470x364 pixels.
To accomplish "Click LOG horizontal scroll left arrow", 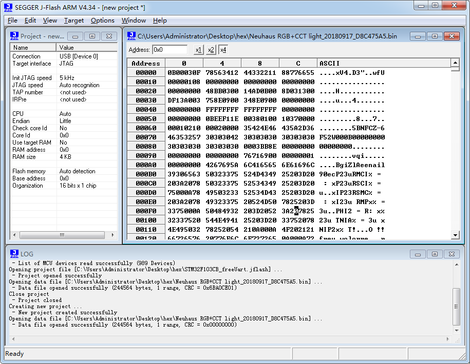I will pyautogui.click(x=13, y=339).
